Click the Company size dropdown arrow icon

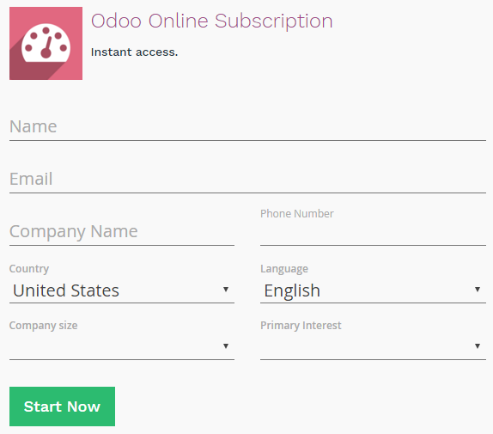[225, 346]
